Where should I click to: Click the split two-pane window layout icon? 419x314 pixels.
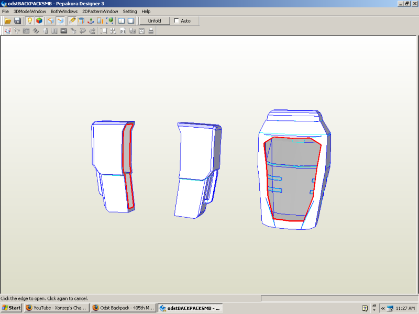click(122, 21)
